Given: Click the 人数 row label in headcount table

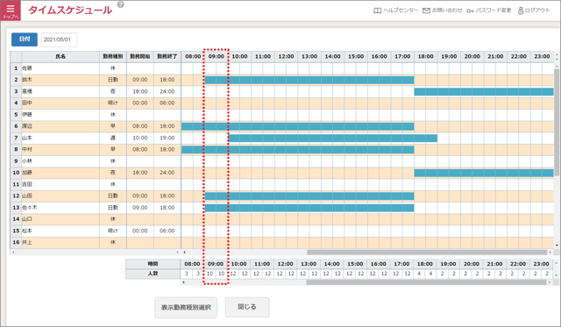Looking at the screenshot, I should [153, 274].
